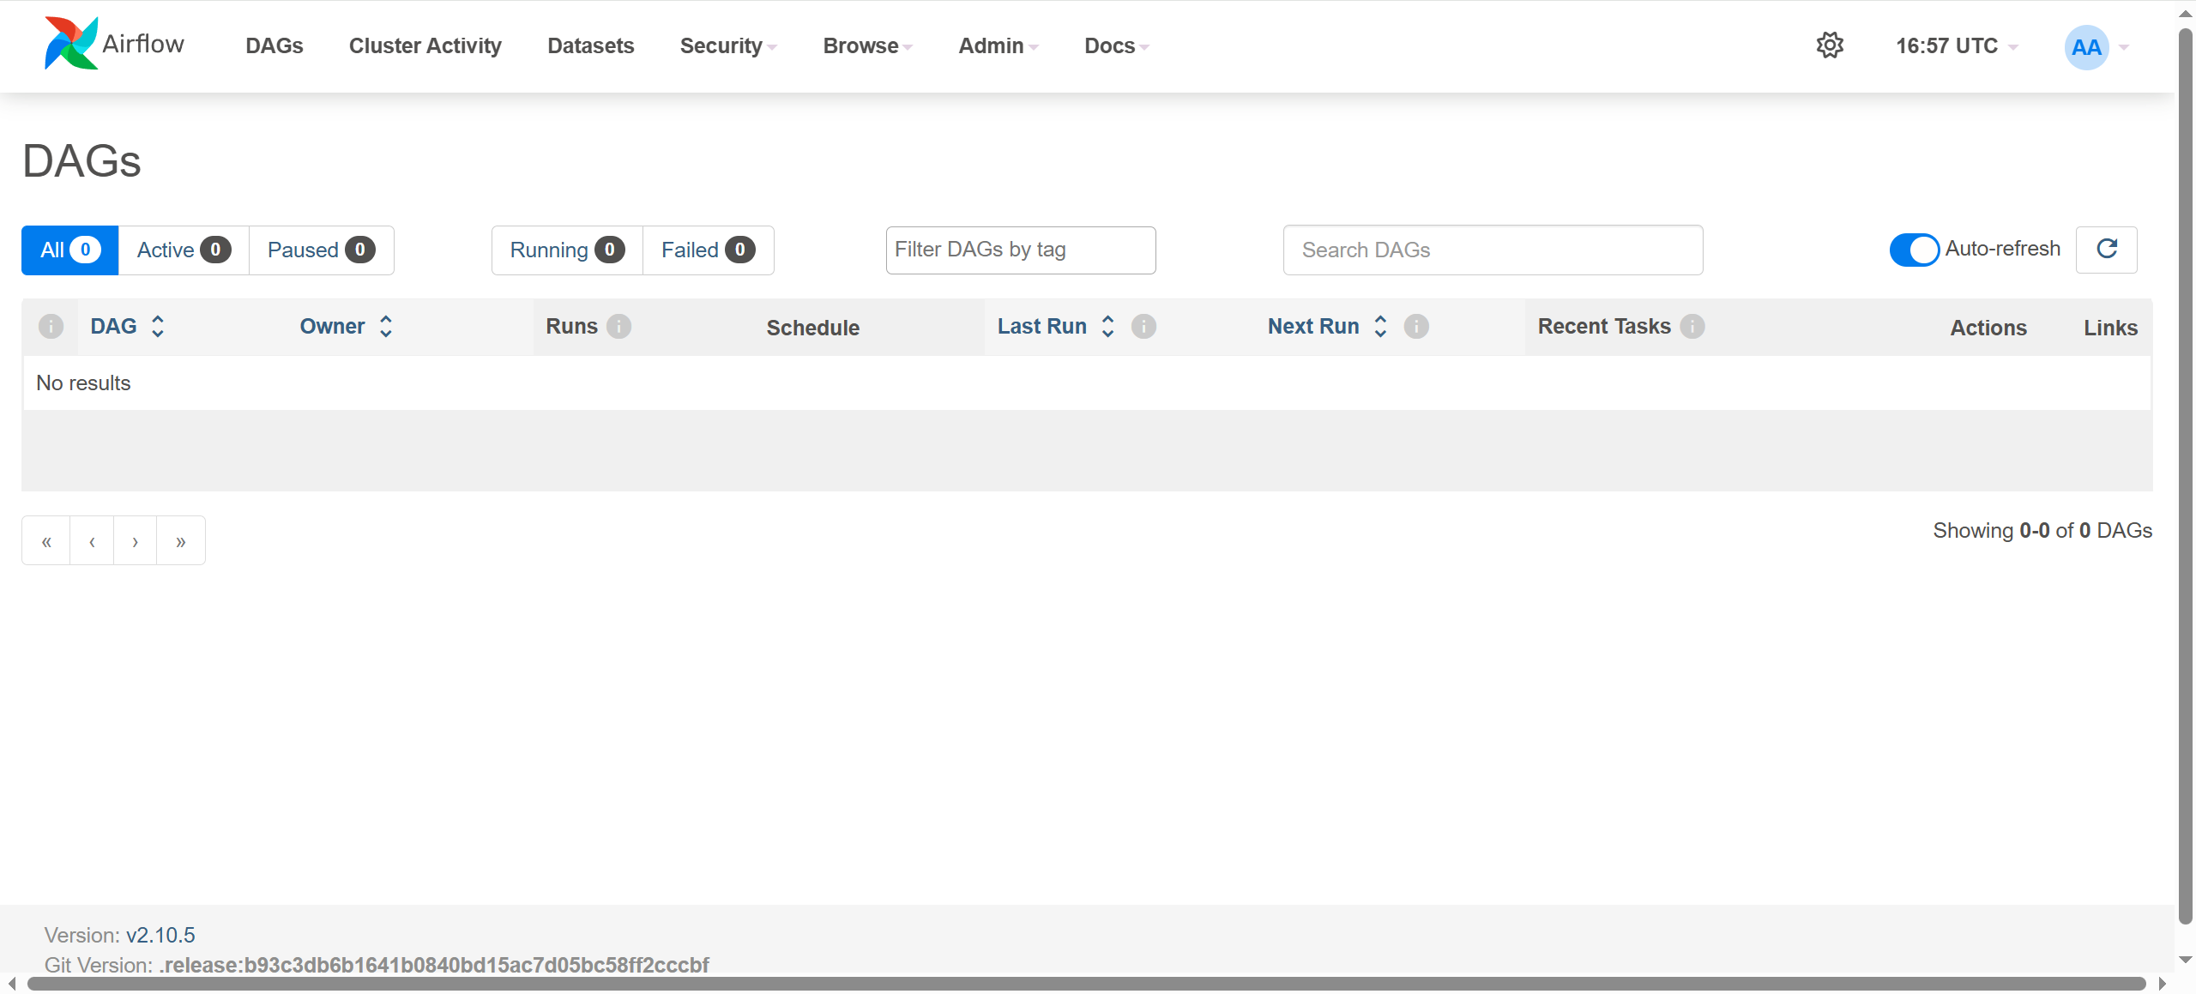Click the info icon beside Last Run
The width and height of the screenshot is (2196, 994).
click(x=1143, y=327)
